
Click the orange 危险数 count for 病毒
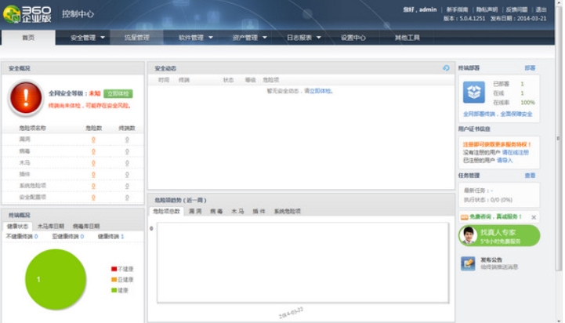tap(93, 151)
